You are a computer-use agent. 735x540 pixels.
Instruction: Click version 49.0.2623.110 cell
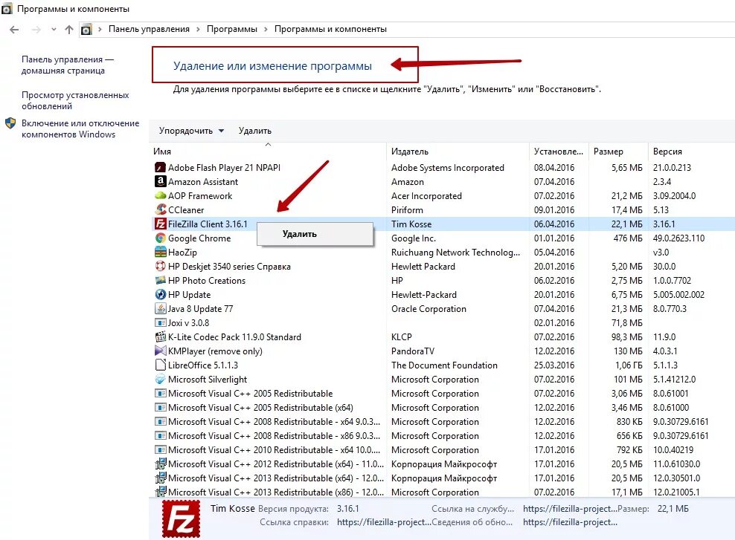678,238
